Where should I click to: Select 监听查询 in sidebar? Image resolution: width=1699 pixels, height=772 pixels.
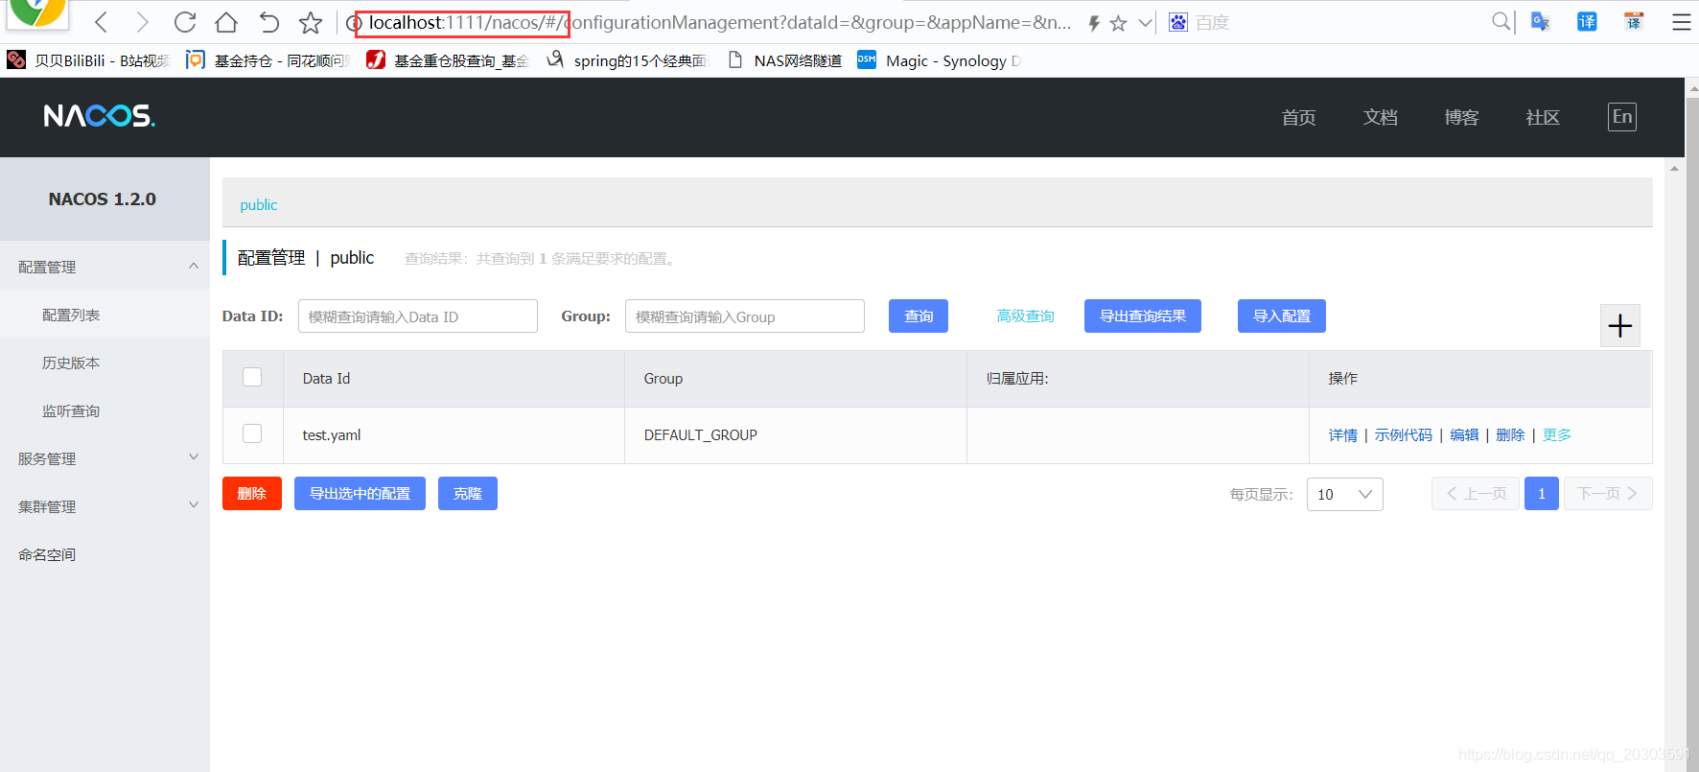point(105,410)
